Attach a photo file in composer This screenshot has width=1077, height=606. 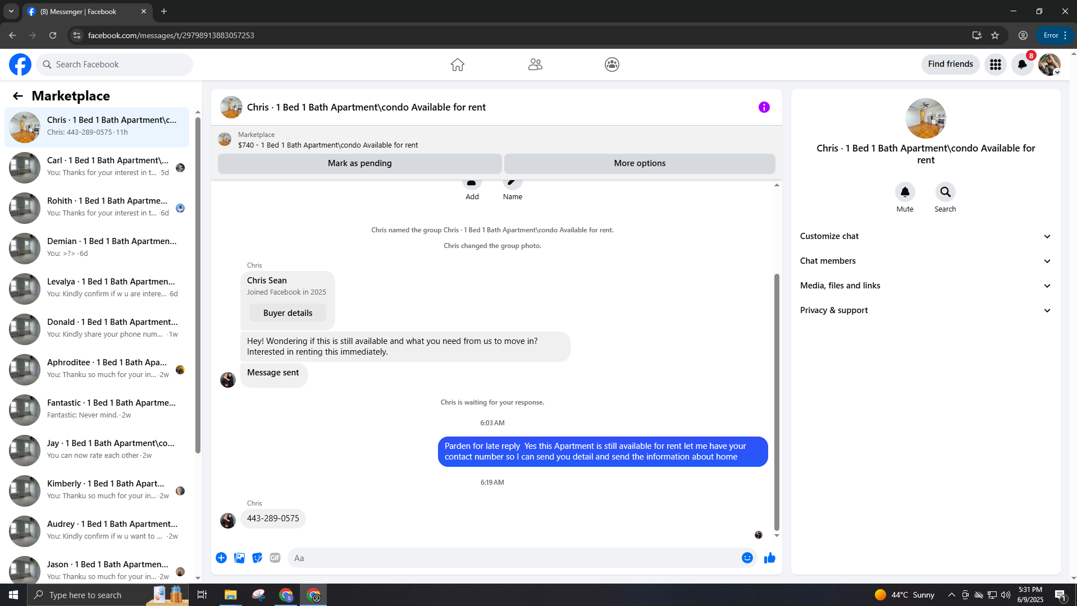pos(239,558)
